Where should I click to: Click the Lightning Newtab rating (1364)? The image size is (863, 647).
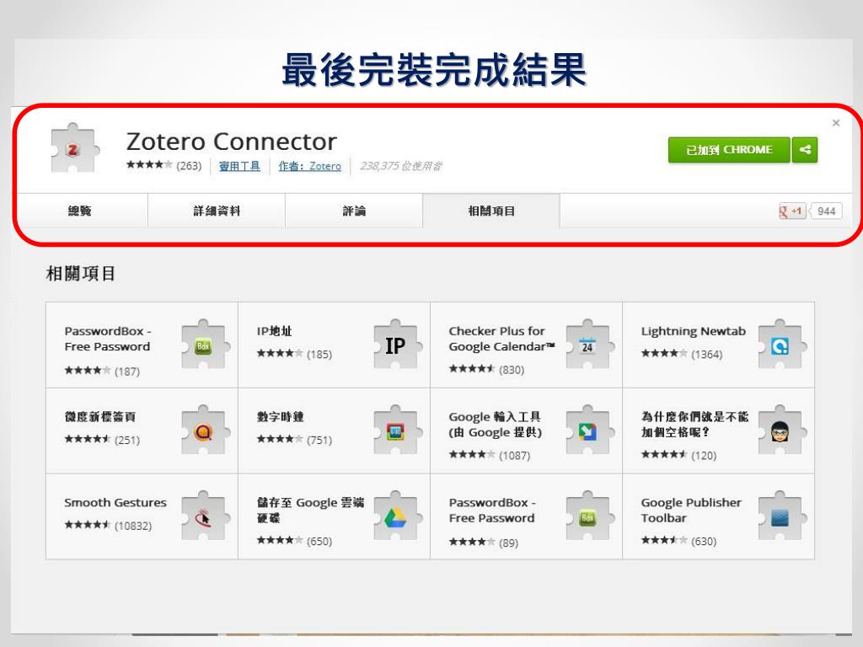point(682,354)
